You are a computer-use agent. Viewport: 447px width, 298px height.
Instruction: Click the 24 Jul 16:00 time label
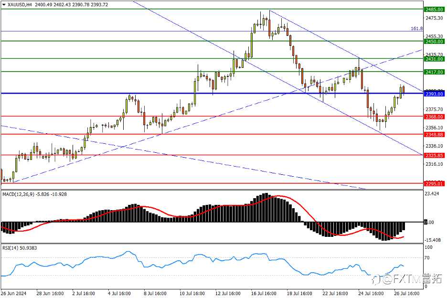click(371, 293)
